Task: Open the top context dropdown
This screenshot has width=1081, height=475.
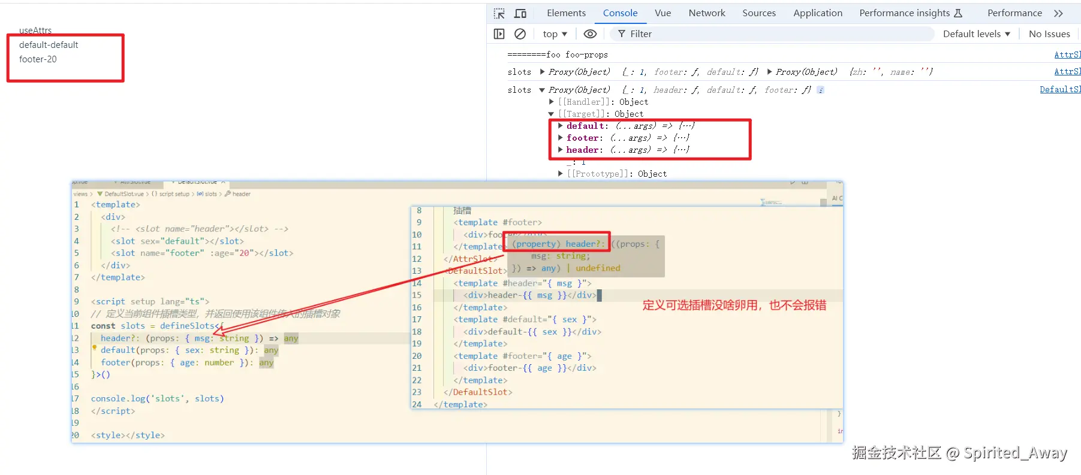Action: click(555, 34)
